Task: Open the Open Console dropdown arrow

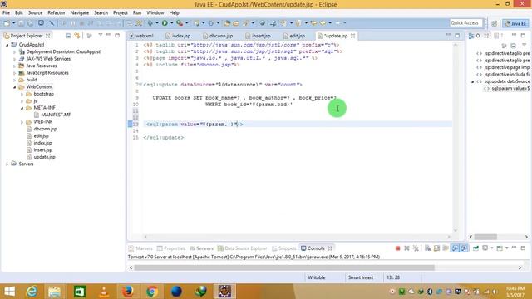Action: point(507,248)
